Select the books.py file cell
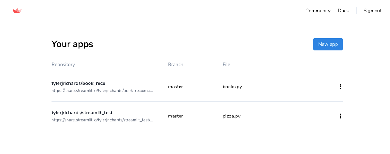 pyautogui.click(x=232, y=87)
